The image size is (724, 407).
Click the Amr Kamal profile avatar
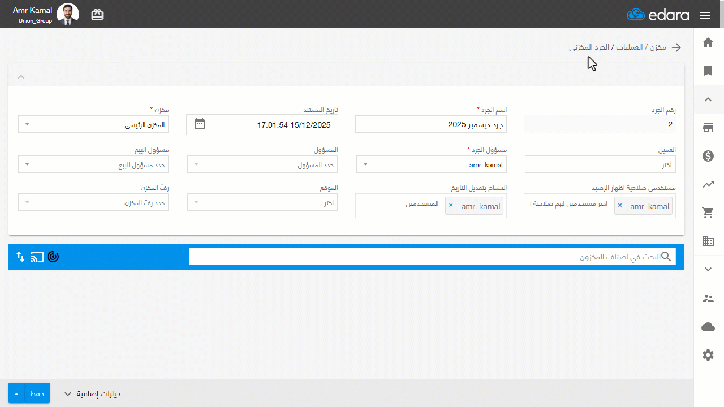(x=68, y=15)
